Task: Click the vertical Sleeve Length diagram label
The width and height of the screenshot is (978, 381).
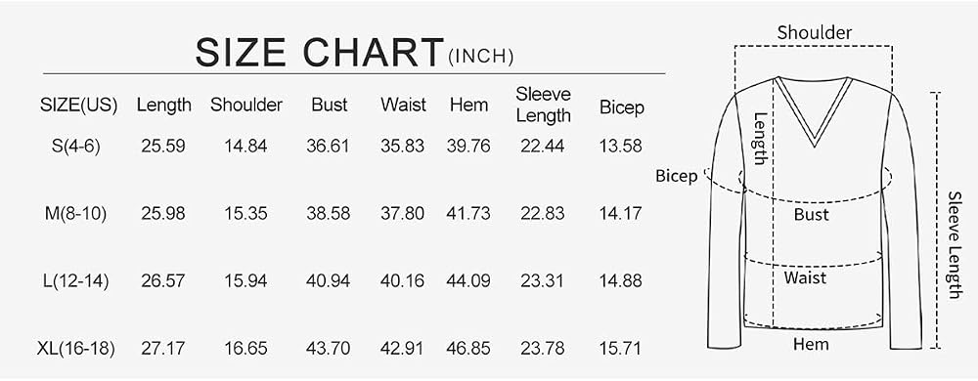Action: 955,245
